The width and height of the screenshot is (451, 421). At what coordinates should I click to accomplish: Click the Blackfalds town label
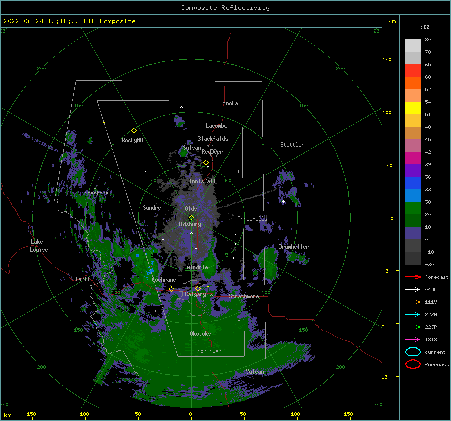[213, 139]
